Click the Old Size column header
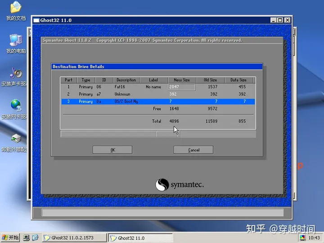Viewport: 324px width, 243px height. 210,80
